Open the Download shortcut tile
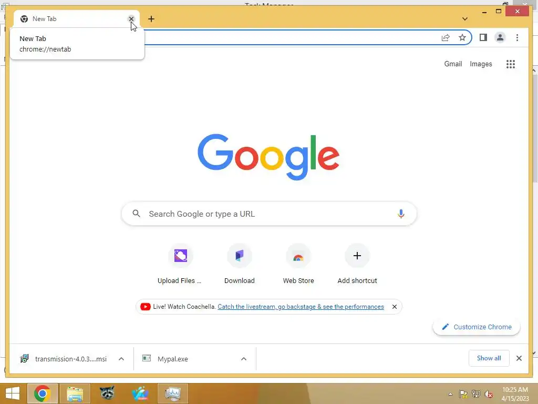The image size is (538, 404). tap(240, 264)
